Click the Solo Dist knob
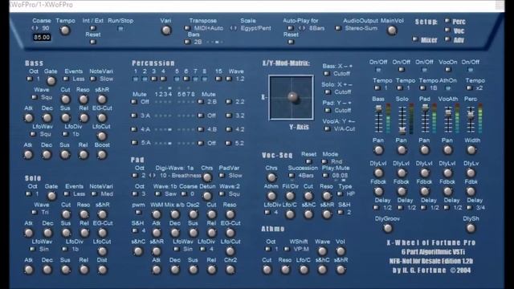The height and width of the screenshot is (289, 514). tap(102, 270)
